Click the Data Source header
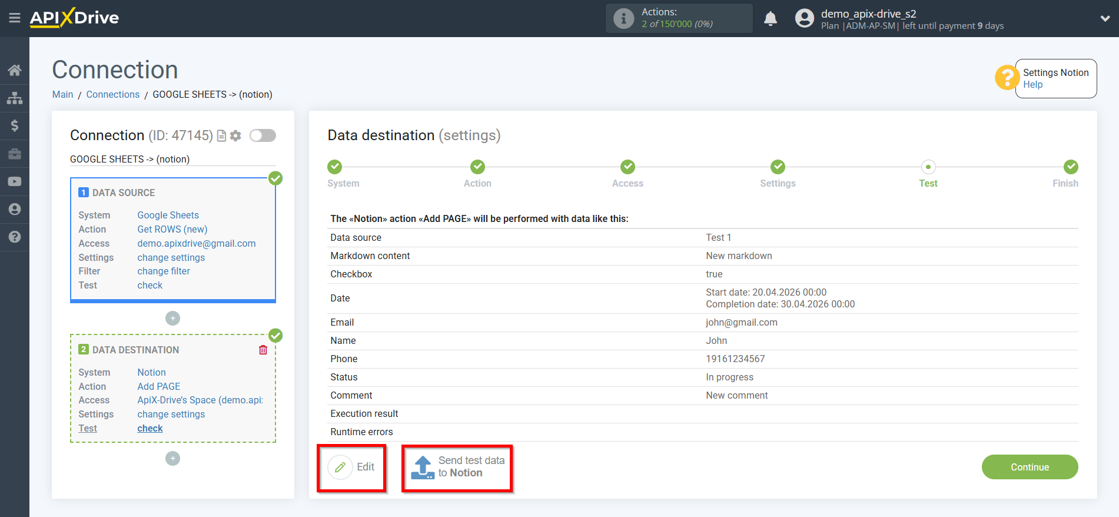 124,193
